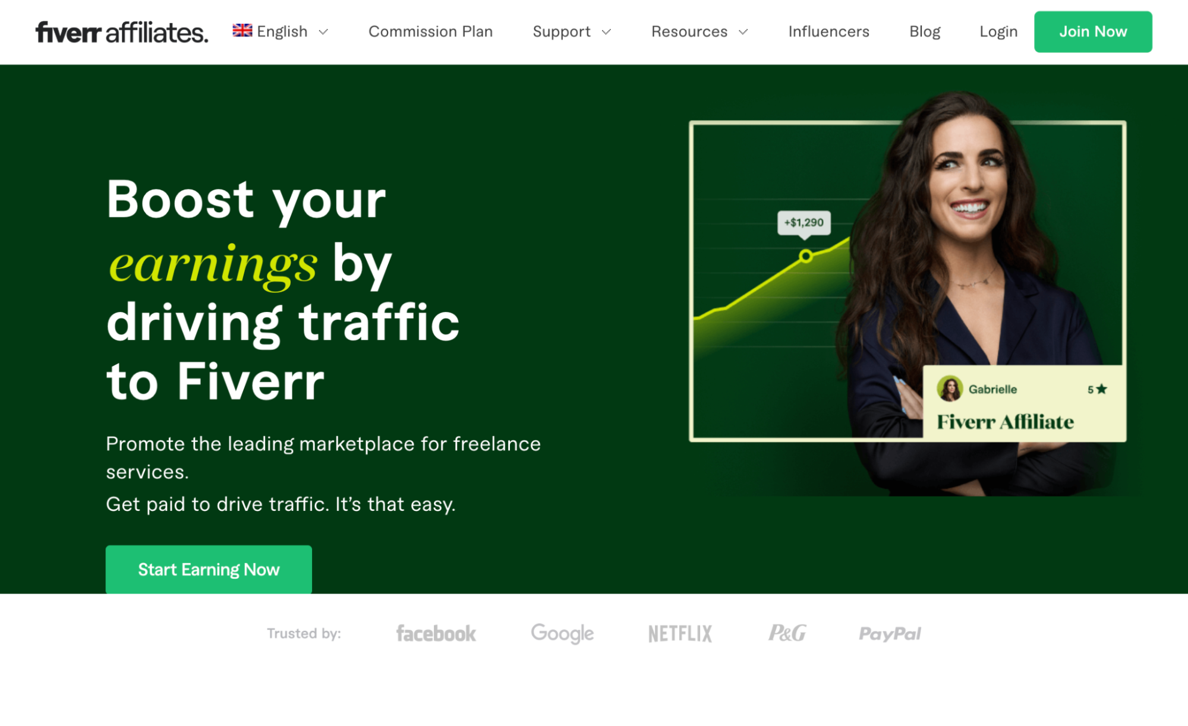Navigate to the Blog section
This screenshot has height=726, width=1188.
pyautogui.click(x=924, y=31)
